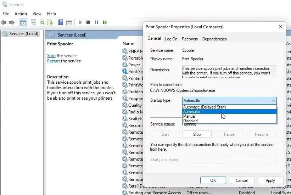Click the Restart the service link
This screenshot has width=291, height=195.
53,61
